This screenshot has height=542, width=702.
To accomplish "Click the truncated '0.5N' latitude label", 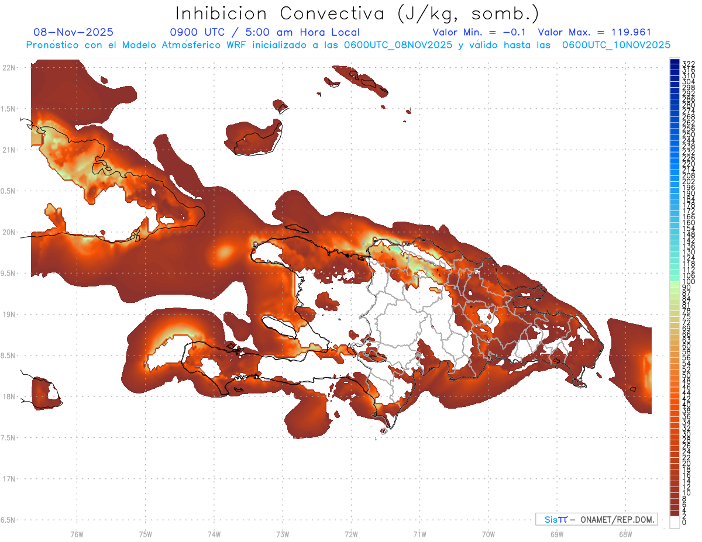I will [8, 191].
